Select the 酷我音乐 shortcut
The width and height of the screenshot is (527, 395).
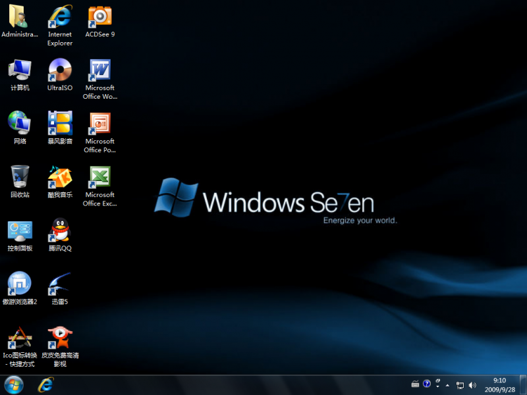pyautogui.click(x=60, y=182)
